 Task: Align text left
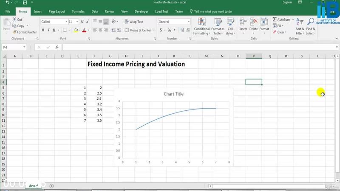95,30
